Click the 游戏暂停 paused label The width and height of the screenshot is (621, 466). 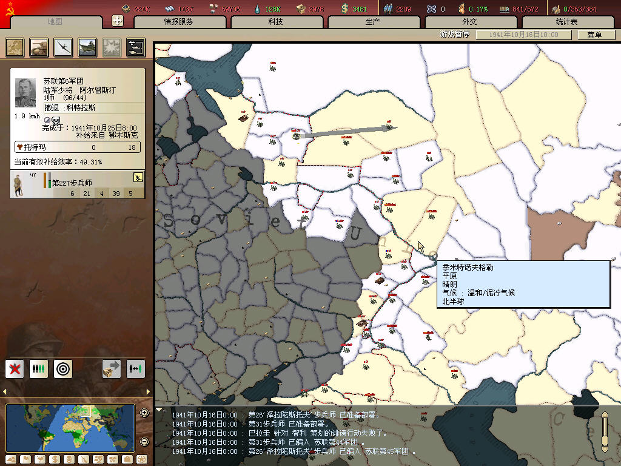click(x=455, y=35)
